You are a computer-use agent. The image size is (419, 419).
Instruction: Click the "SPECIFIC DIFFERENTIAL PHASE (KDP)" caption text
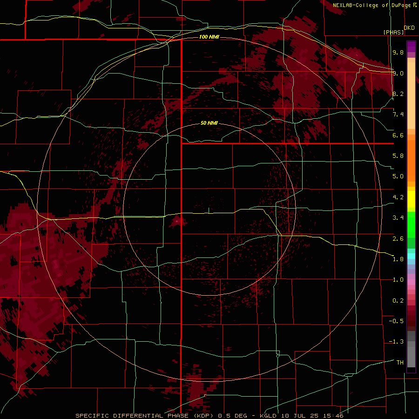[x=145, y=416]
